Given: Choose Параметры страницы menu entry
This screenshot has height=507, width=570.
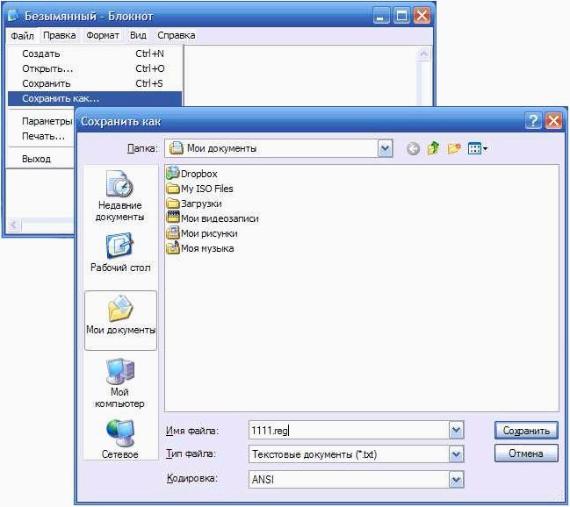Looking at the screenshot, I should (x=47, y=121).
